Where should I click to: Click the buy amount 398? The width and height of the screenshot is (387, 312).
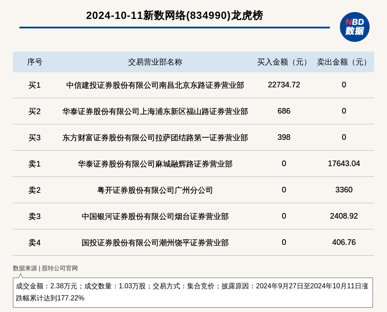point(284,137)
